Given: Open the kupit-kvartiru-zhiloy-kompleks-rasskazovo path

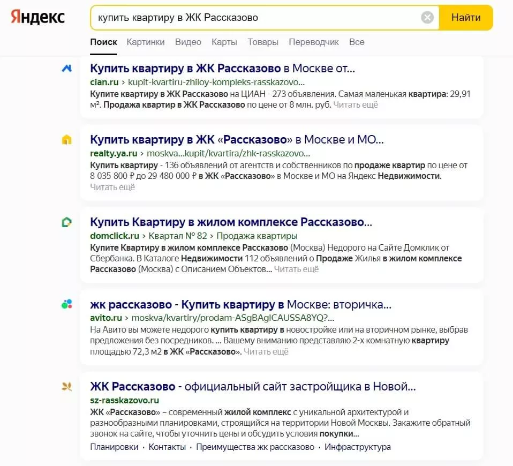Looking at the screenshot, I should pos(216,82).
